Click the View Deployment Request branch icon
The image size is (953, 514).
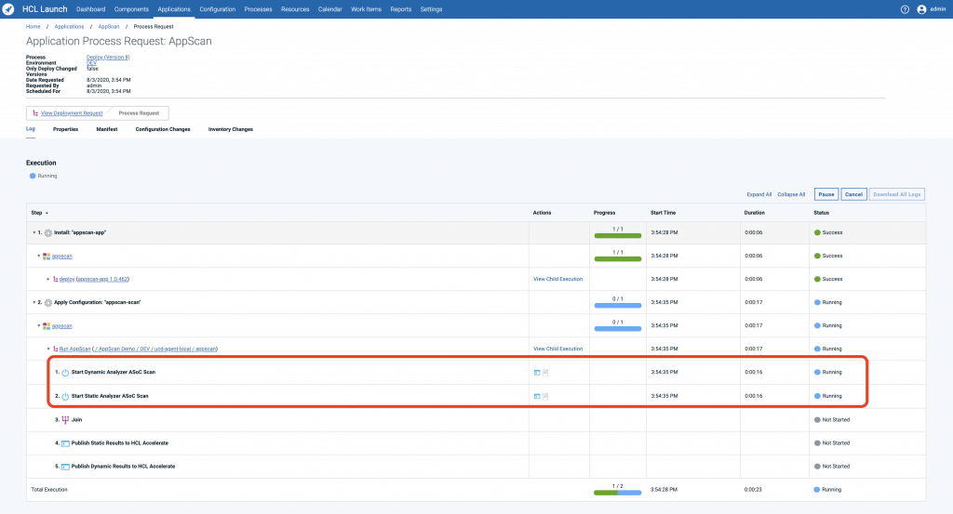tap(35, 112)
